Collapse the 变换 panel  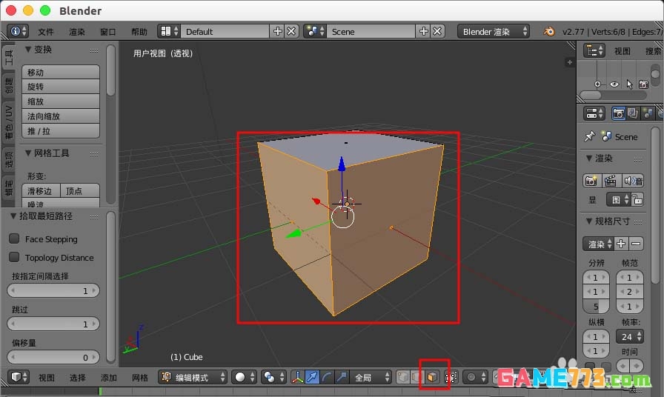click(x=28, y=50)
